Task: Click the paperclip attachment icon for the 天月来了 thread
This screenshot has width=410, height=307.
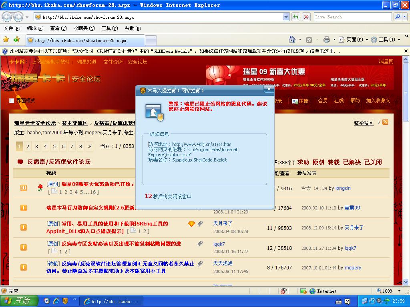Action: click(200, 223)
